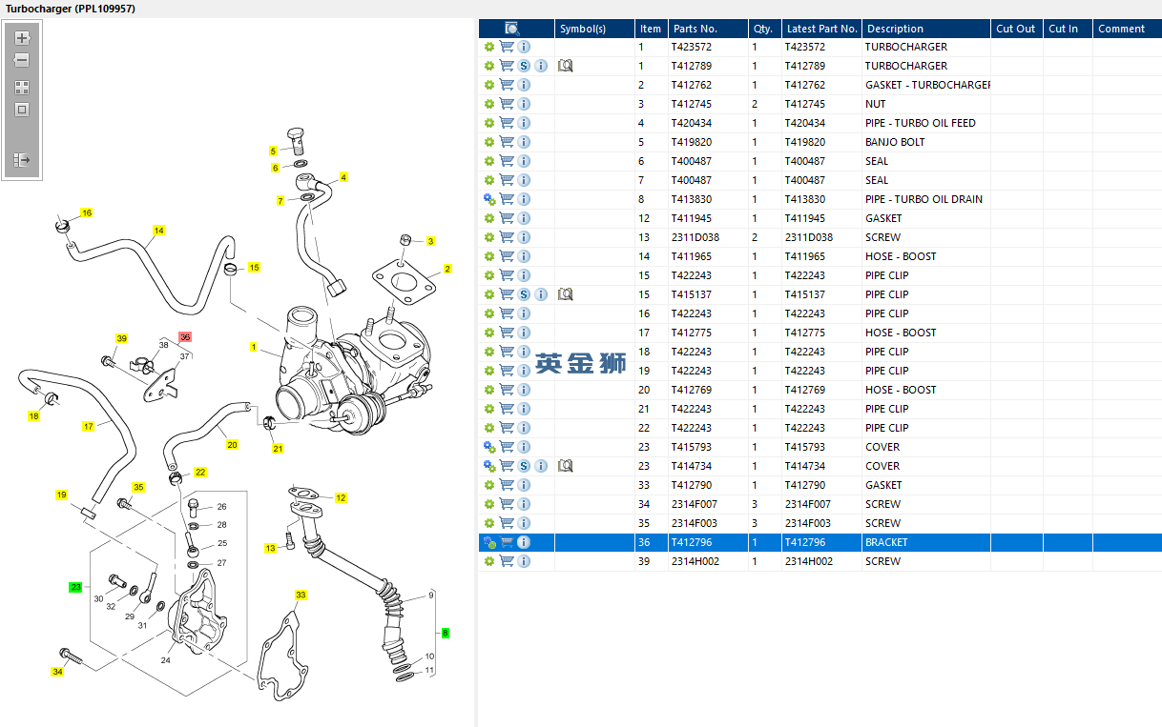Open the book symbol for COVER T414734
The width and height of the screenshot is (1162, 727).
click(565, 466)
